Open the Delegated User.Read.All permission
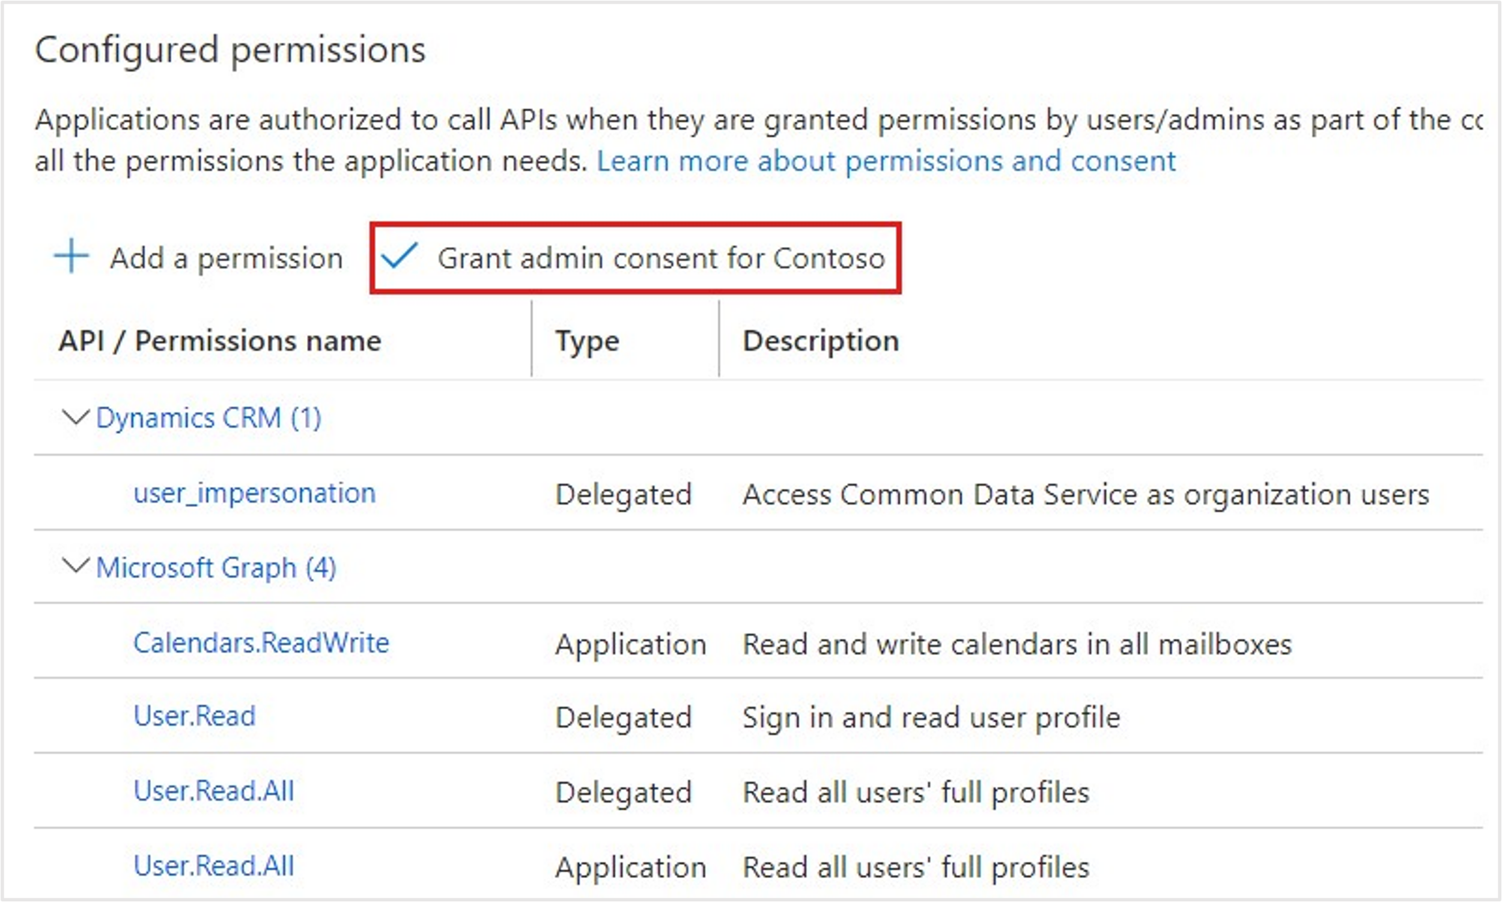 [214, 791]
